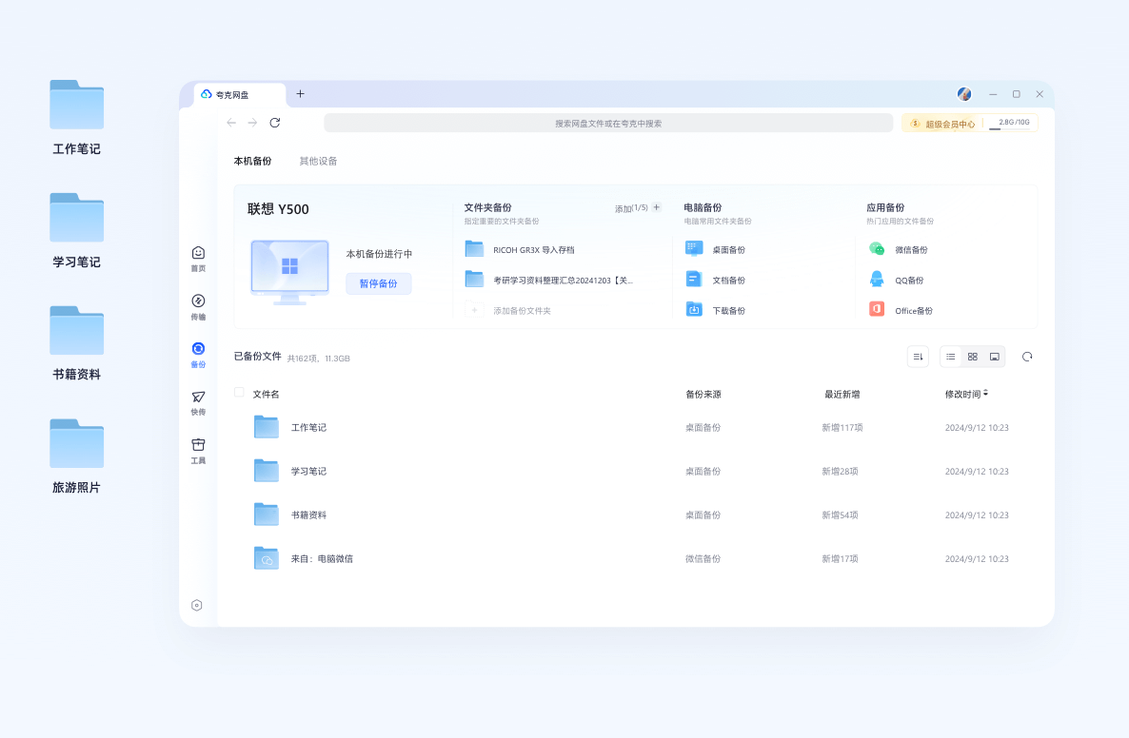1129x738 pixels.
Task: Toggle the 修改时间 column sort arrow
Action: [985, 393]
